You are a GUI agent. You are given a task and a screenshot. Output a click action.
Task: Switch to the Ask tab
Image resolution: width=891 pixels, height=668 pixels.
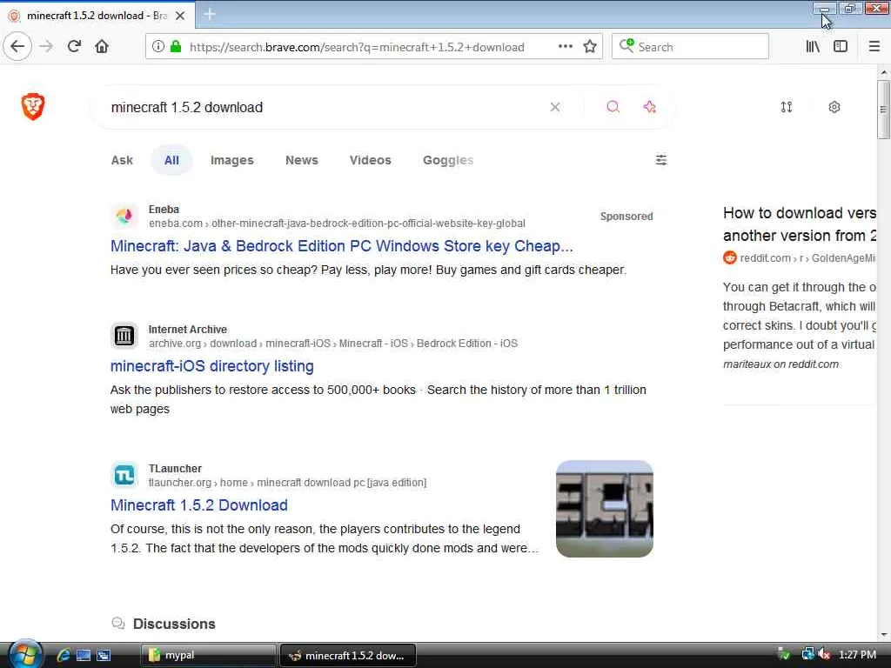click(122, 160)
